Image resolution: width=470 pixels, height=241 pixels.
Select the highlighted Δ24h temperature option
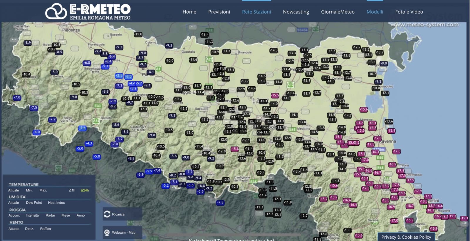(85, 191)
